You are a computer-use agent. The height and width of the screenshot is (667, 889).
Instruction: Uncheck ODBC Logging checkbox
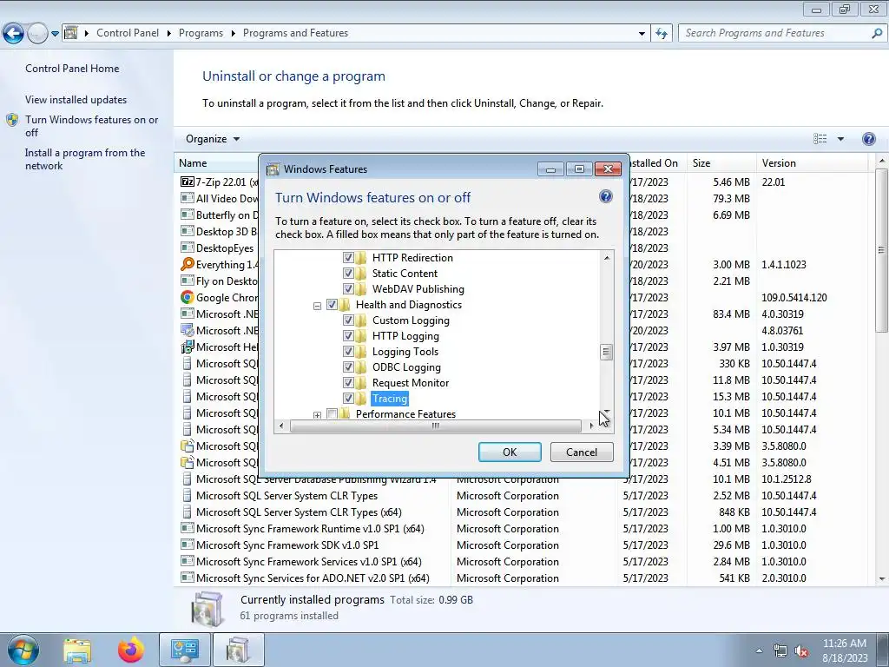pyautogui.click(x=348, y=367)
